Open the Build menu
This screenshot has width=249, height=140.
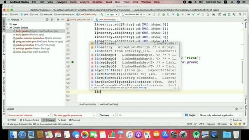tap(109, 2)
